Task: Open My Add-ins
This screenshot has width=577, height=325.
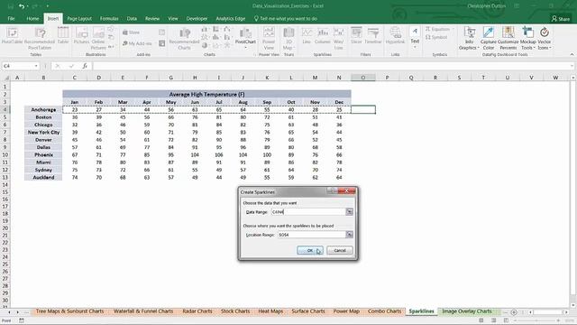Action: click(x=137, y=43)
